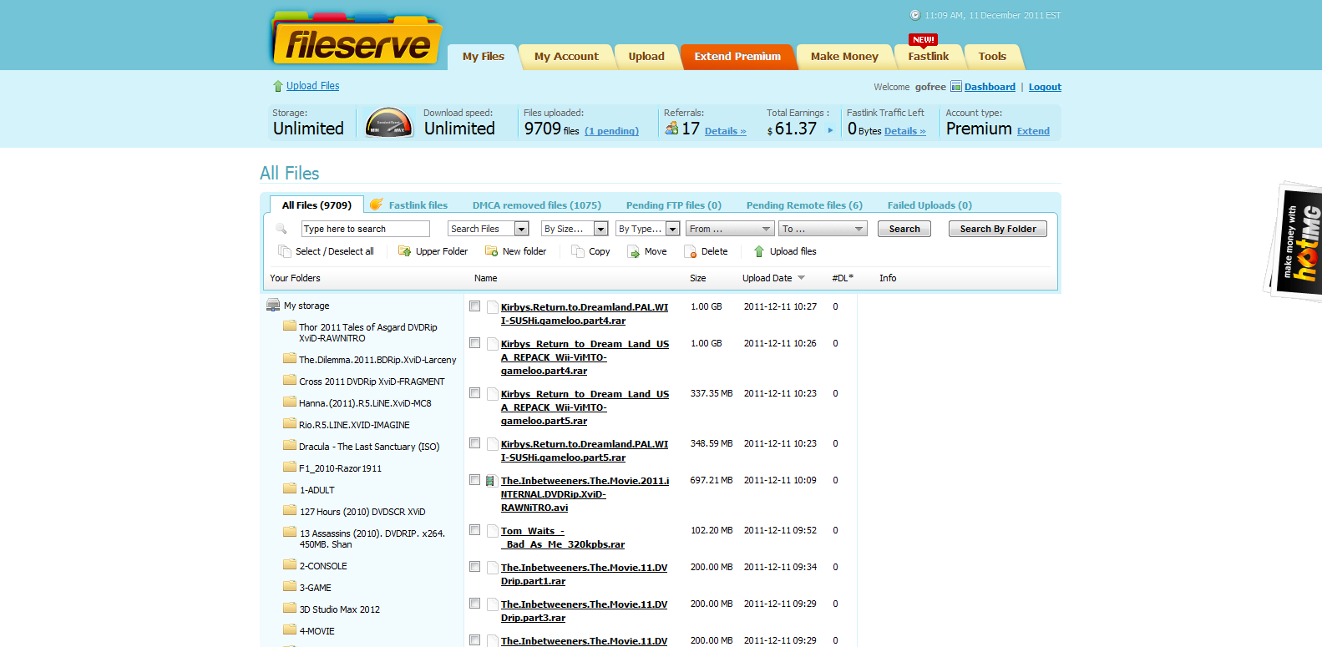The image size is (1322, 647).
Task: Open the Search Files dropdown
Action: pos(521,229)
